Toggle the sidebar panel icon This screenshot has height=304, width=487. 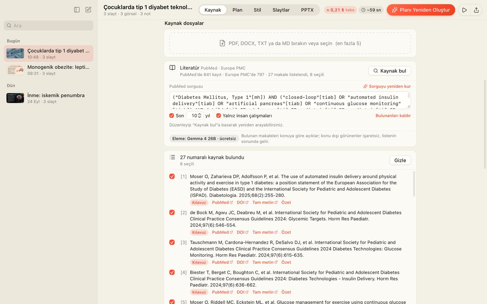click(x=77, y=9)
